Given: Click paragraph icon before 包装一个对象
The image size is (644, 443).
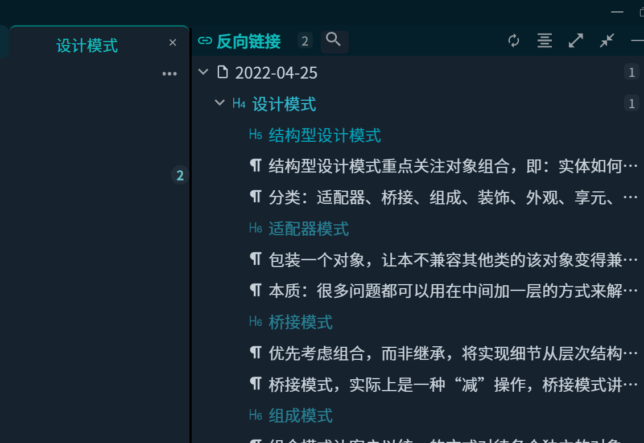Looking at the screenshot, I should tap(255, 259).
